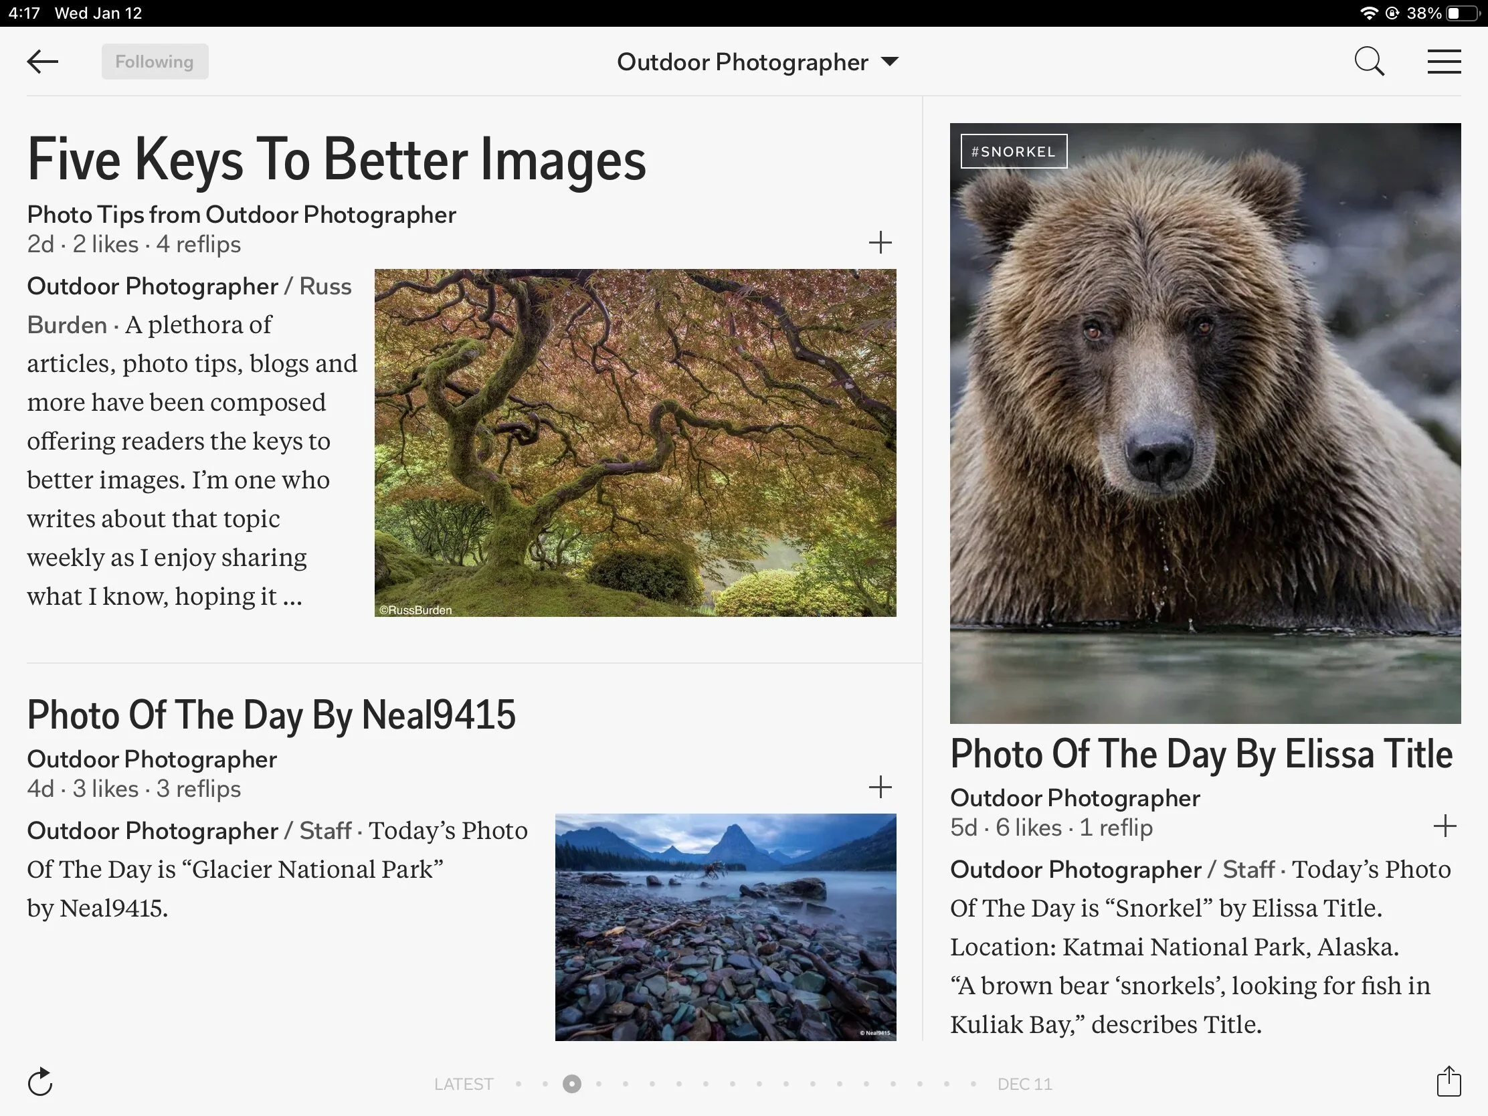Open the search magnifier icon
The height and width of the screenshot is (1116, 1488).
pyautogui.click(x=1369, y=61)
